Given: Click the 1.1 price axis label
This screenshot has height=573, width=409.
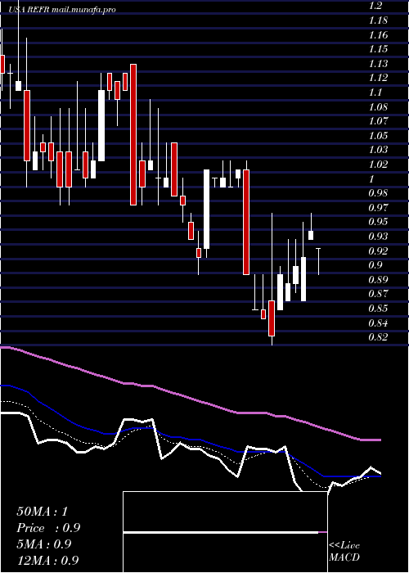Looking at the screenshot, I should [375, 92].
